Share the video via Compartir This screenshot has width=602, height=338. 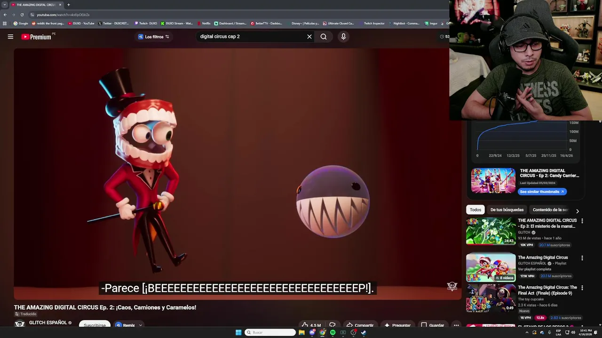[360, 325]
